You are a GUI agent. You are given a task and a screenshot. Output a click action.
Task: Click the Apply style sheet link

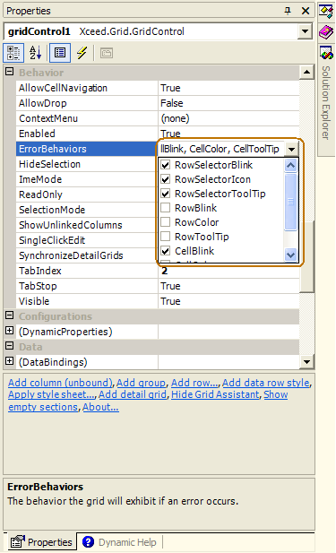[52, 394]
